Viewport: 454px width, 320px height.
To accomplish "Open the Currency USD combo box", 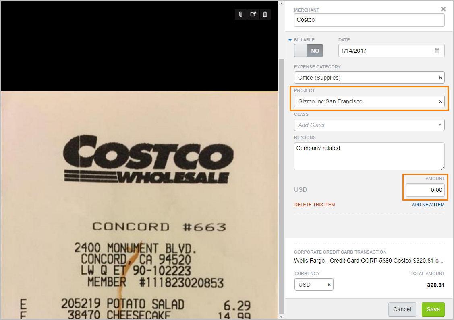I will [x=314, y=285].
